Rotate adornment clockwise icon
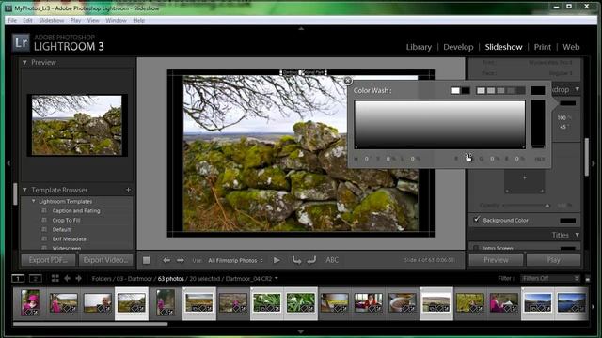The image size is (602, 338). click(311, 260)
